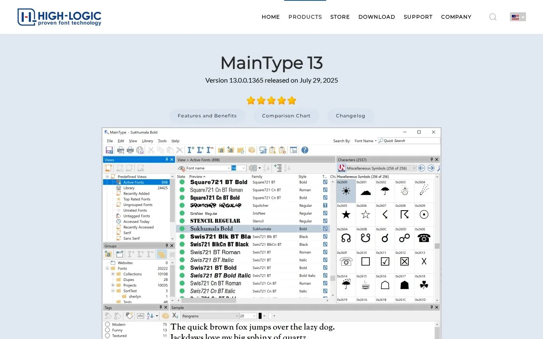The width and height of the screenshot is (543, 339).
Task: Click the previous block arrow in Characters panel
Action: tap(422, 168)
